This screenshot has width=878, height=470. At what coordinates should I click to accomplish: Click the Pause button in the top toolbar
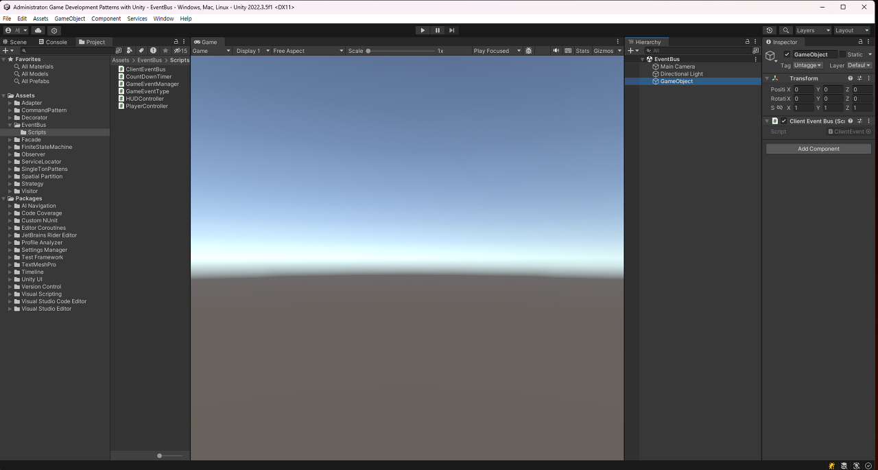click(x=438, y=30)
